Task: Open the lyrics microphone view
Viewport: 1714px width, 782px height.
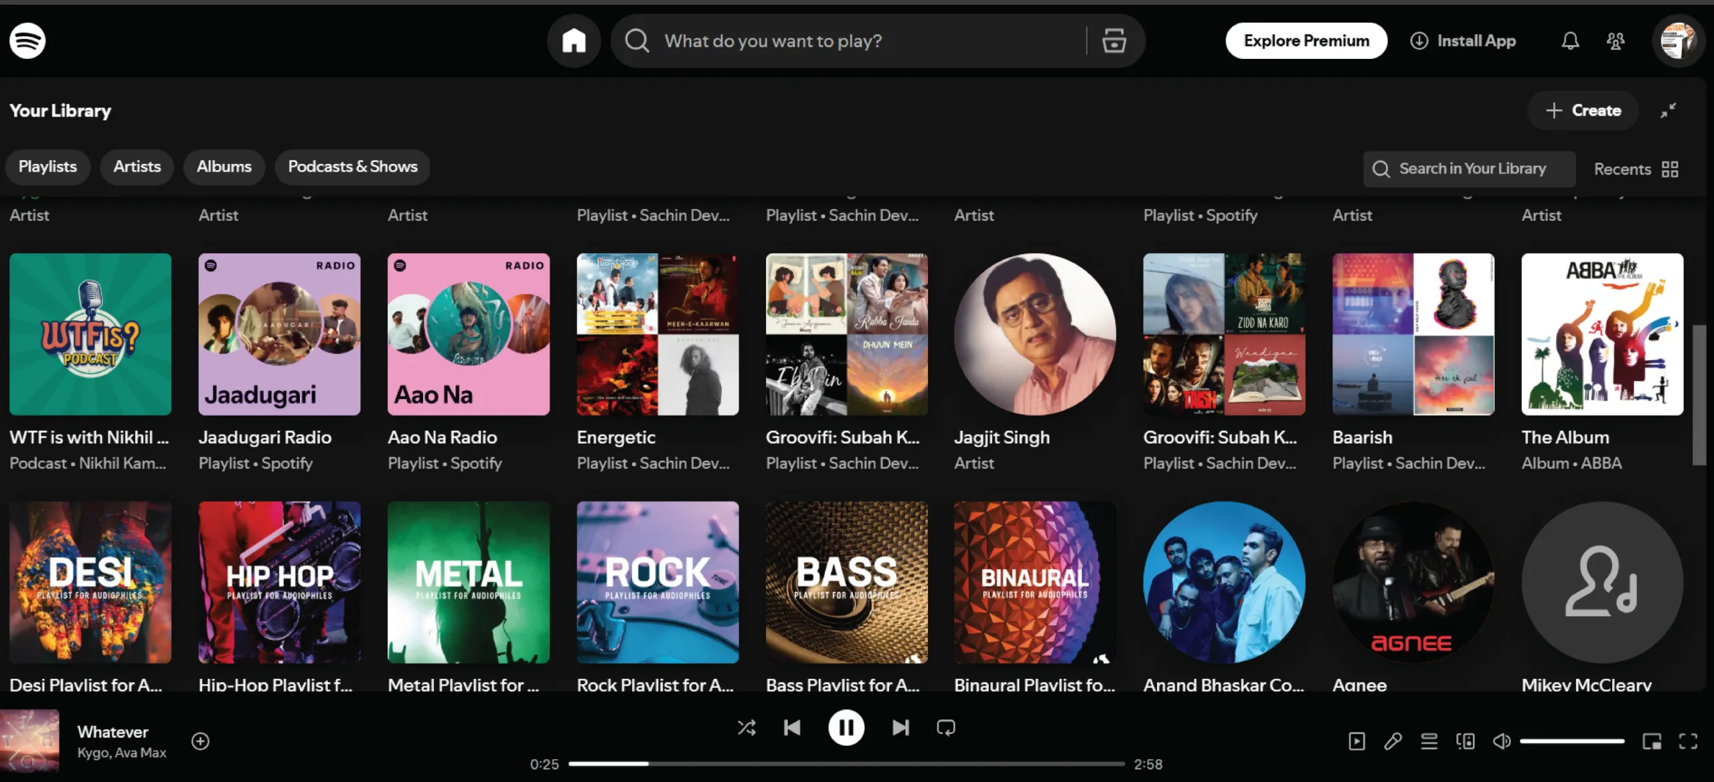Action: [1393, 741]
